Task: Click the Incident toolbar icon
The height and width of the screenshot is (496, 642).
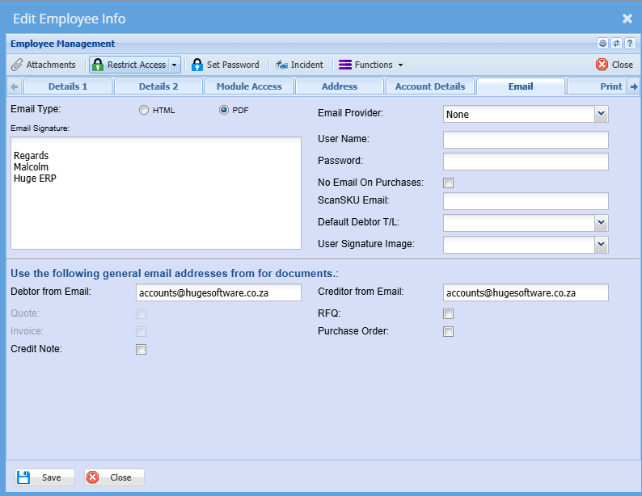Action: coord(281,65)
